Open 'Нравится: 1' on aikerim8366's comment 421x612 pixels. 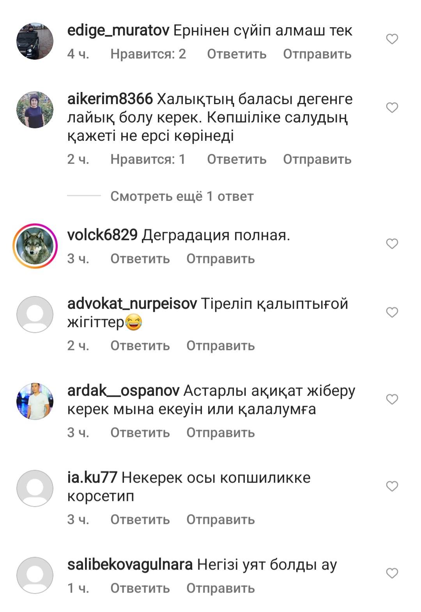click(148, 159)
